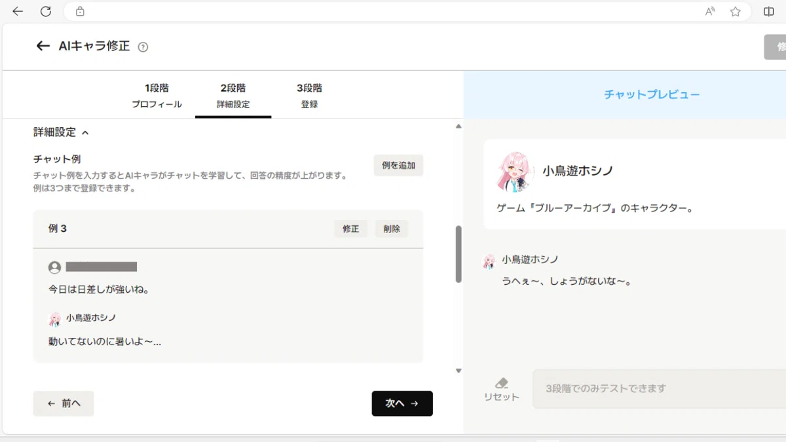
Task: Click the scroll down arrow
Action: (458, 371)
